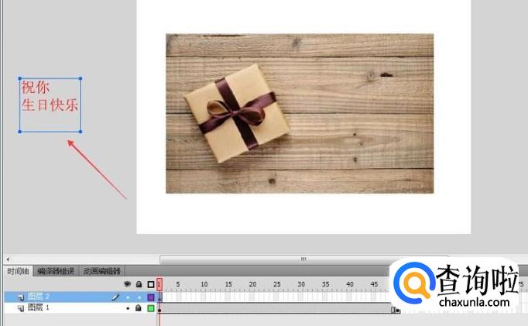Click the layer icon beside 图层 2
The height and width of the screenshot is (326, 528).
coord(21,297)
